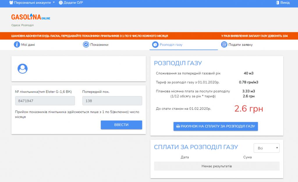Click the meter number field 8471947

(x=45, y=101)
